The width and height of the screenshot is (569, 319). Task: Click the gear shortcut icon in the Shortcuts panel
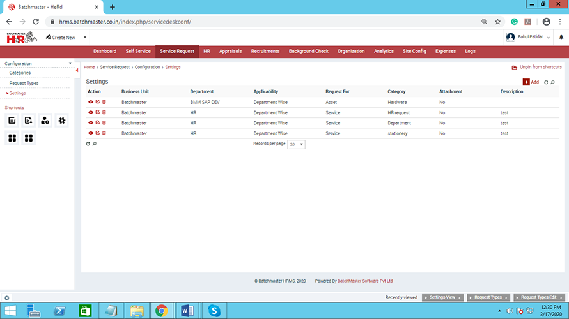click(x=62, y=120)
